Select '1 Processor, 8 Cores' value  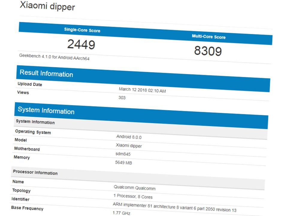[x=133, y=196]
